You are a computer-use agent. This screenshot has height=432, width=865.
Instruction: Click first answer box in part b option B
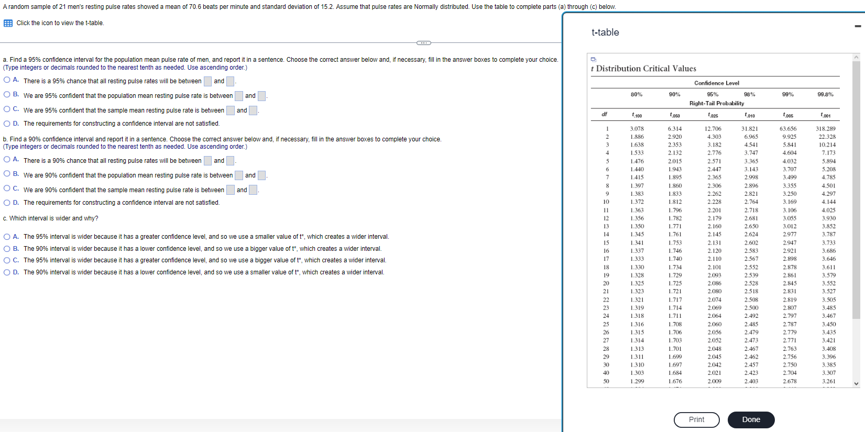(239, 175)
